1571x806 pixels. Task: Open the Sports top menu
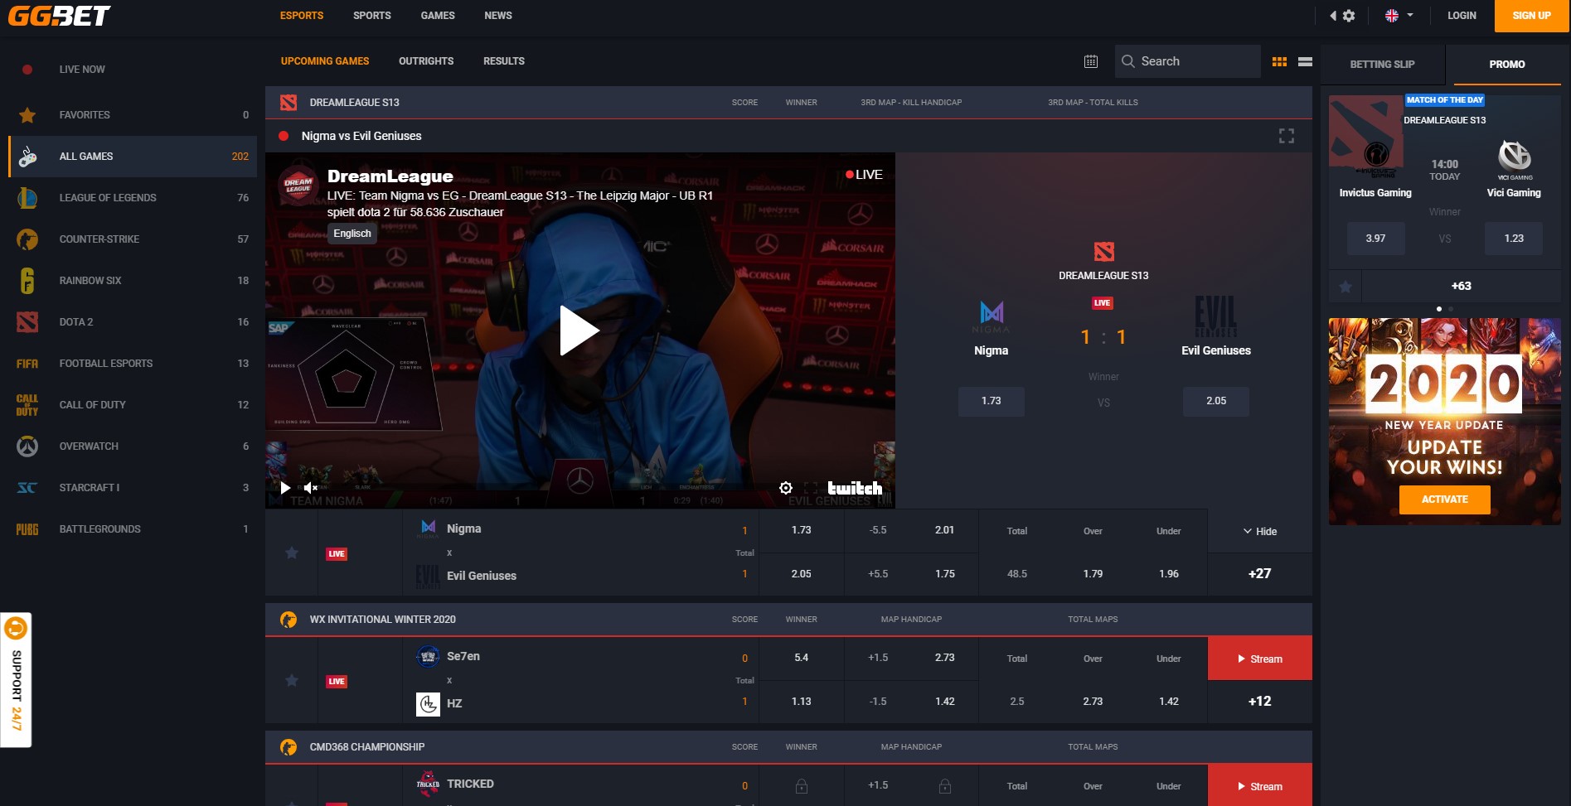click(372, 16)
